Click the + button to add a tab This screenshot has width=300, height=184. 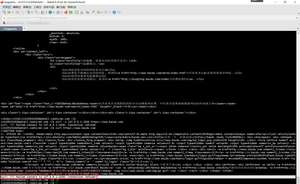pyautogui.click(x=24, y=28)
